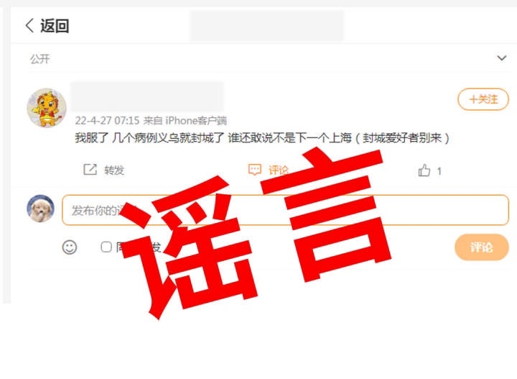This screenshot has height=379, width=517.
Task: Click the 公开 visibility label
Action: pos(40,59)
